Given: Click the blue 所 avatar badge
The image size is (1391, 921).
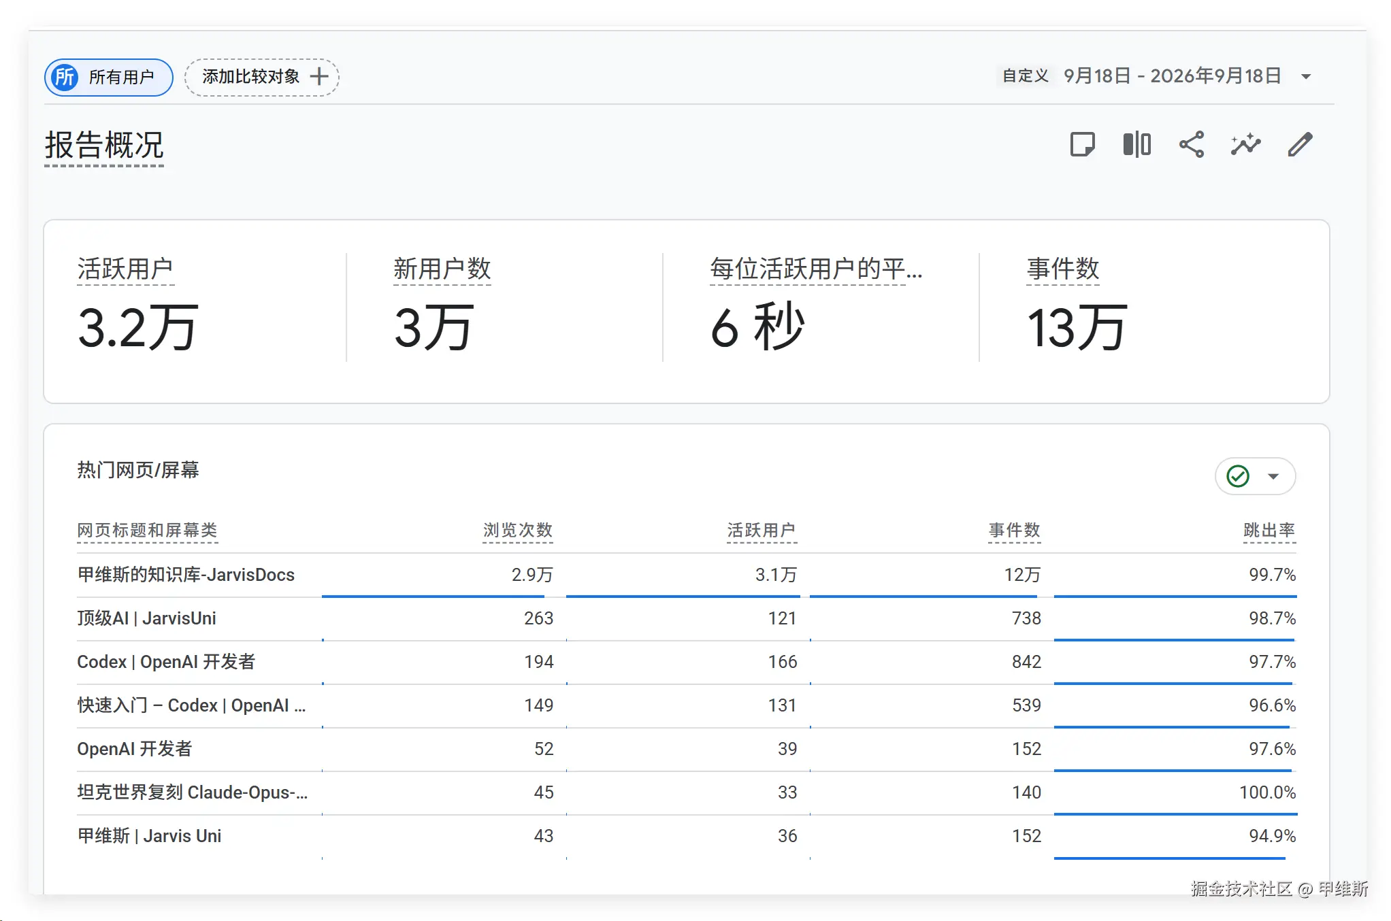Looking at the screenshot, I should point(65,77).
